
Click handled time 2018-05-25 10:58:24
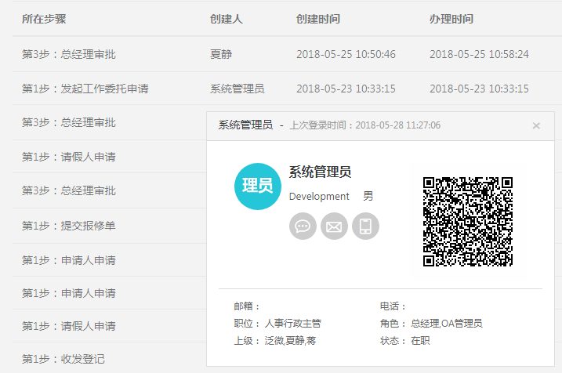[x=479, y=54]
